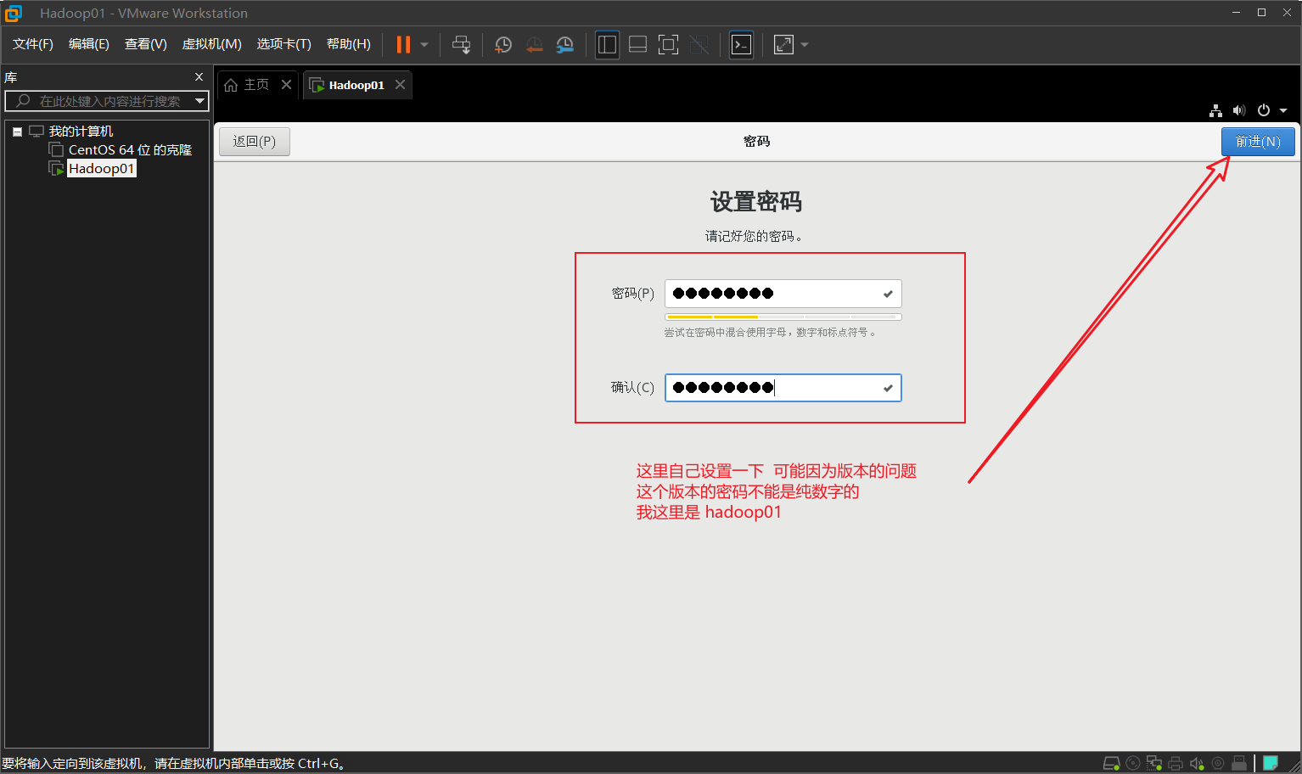The image size is (1302, 774).
Task: Click the USB device status icon
Action: tap(1239, 764)
